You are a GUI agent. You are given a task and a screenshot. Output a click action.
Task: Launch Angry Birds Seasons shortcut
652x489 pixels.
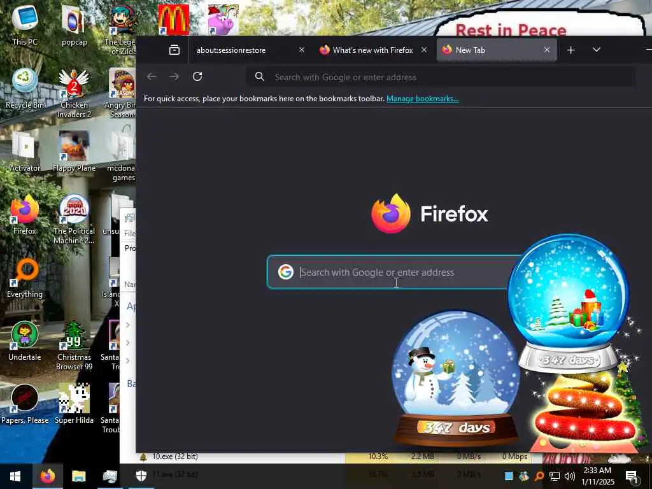click(x=122, y=93)
